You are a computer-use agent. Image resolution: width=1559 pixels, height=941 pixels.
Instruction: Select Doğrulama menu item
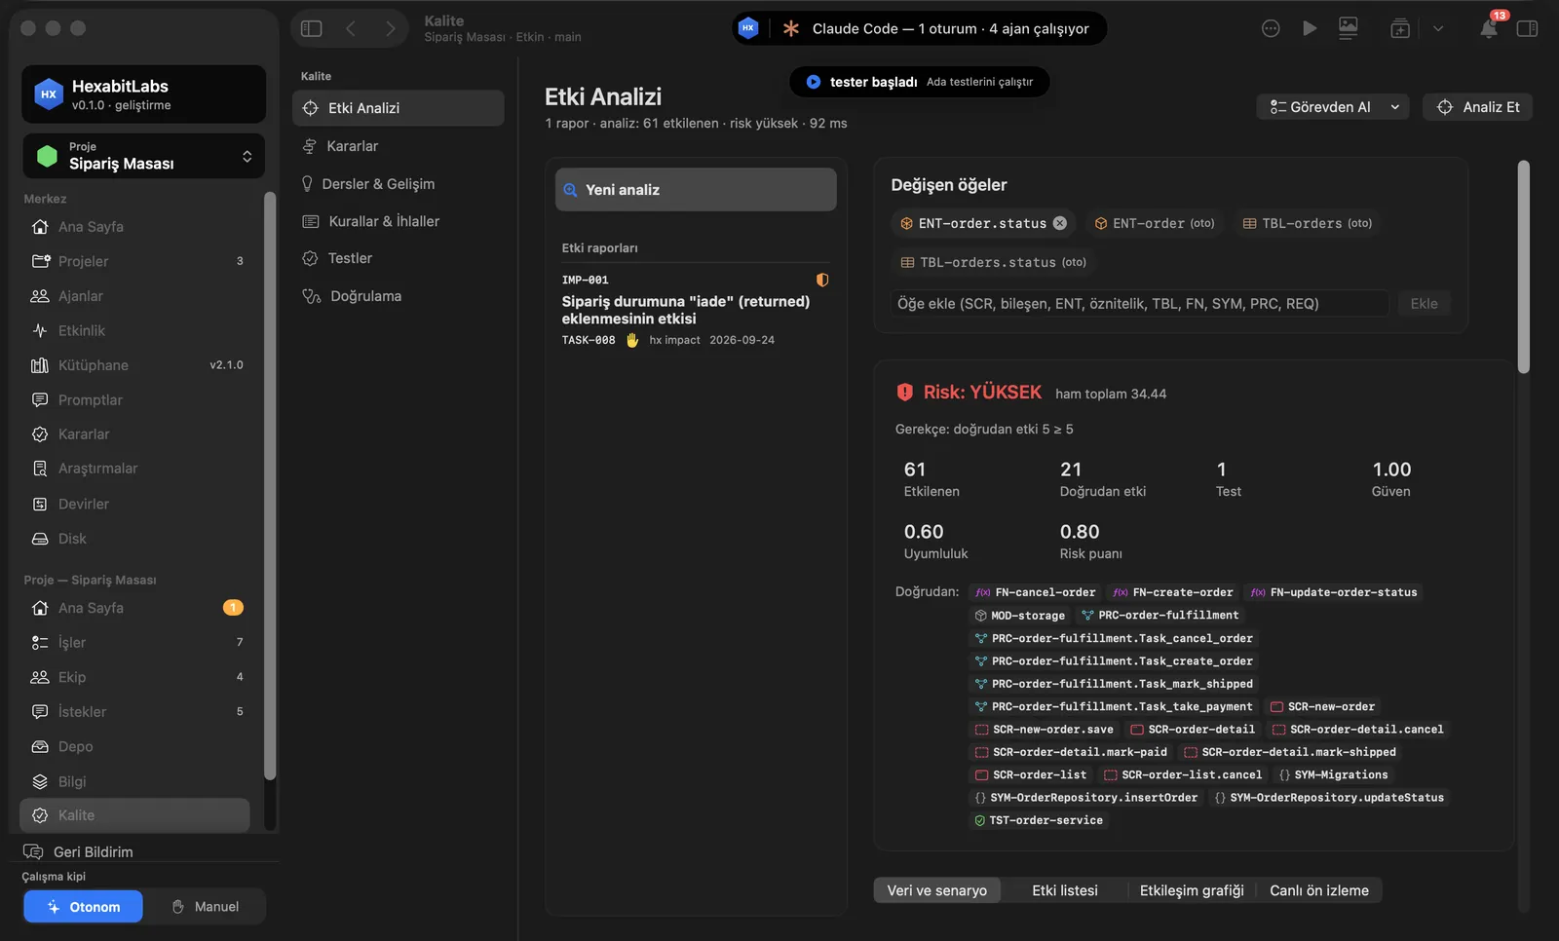[x=398, y=296]
